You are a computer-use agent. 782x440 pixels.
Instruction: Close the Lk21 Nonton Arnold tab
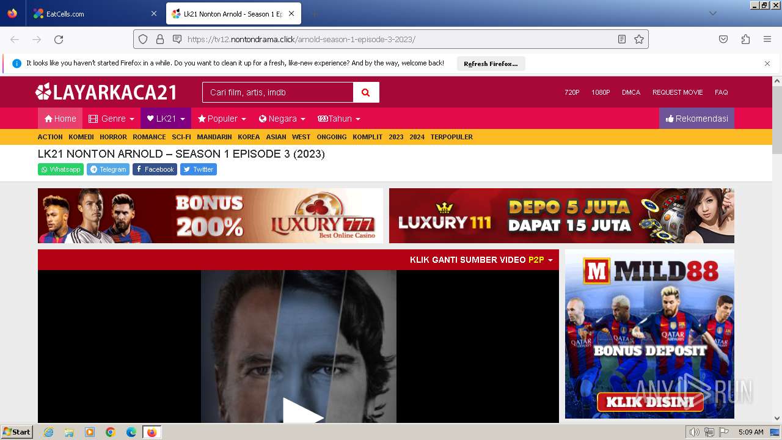[x=291, y=13]
